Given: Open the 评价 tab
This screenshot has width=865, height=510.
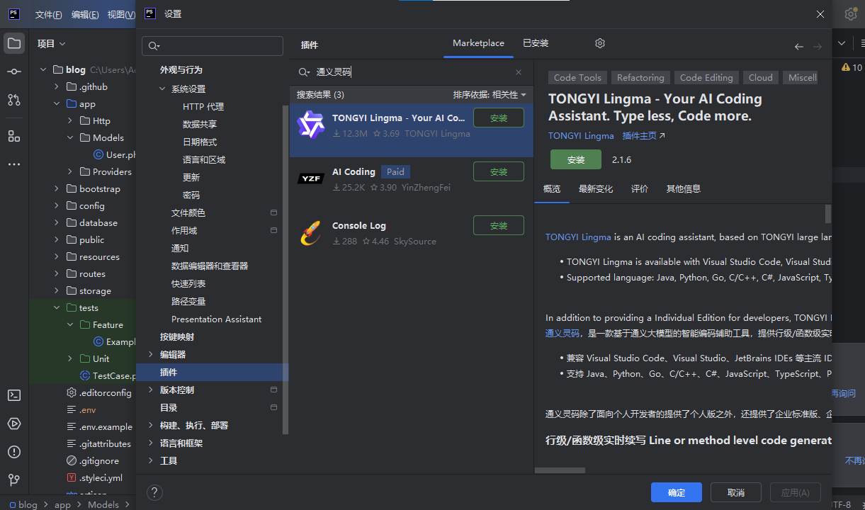Looking at the screenshot, I should [640, 189].
